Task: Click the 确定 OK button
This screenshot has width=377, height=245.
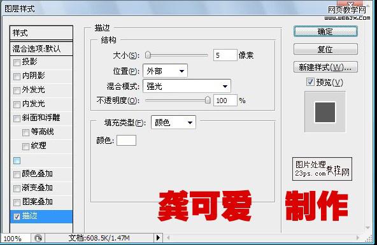Action: [x=325, y=31]
